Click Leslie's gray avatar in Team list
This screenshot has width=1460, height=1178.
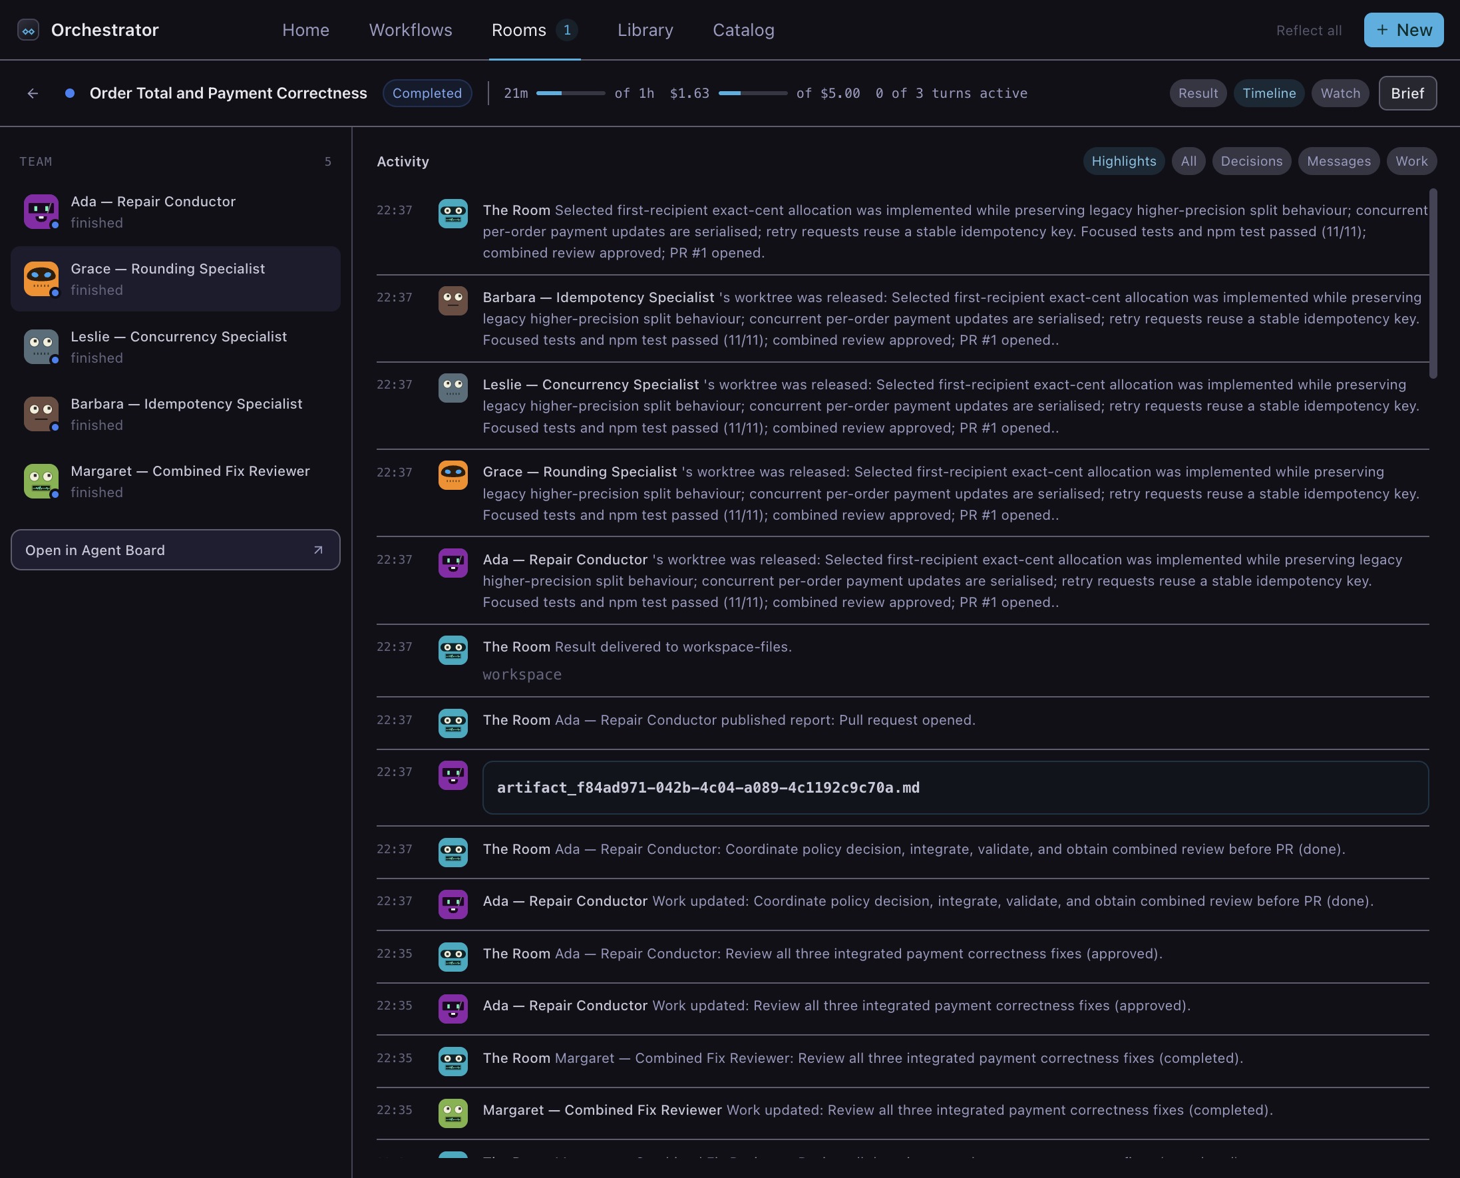coord(41,347)
